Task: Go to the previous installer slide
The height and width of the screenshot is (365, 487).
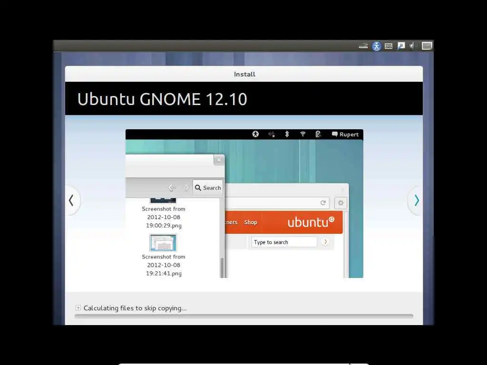Action: click(x=72, y=200)
